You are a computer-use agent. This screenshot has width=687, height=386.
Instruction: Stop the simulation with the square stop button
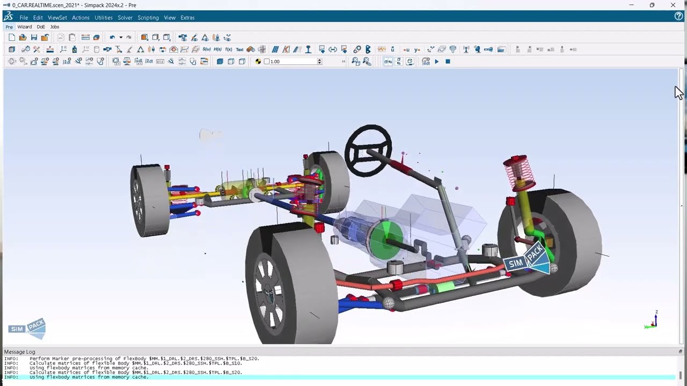(x=448, y=62)
